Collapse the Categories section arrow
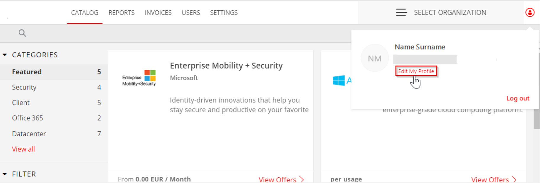The image size is (540, 183). [5, 55]
